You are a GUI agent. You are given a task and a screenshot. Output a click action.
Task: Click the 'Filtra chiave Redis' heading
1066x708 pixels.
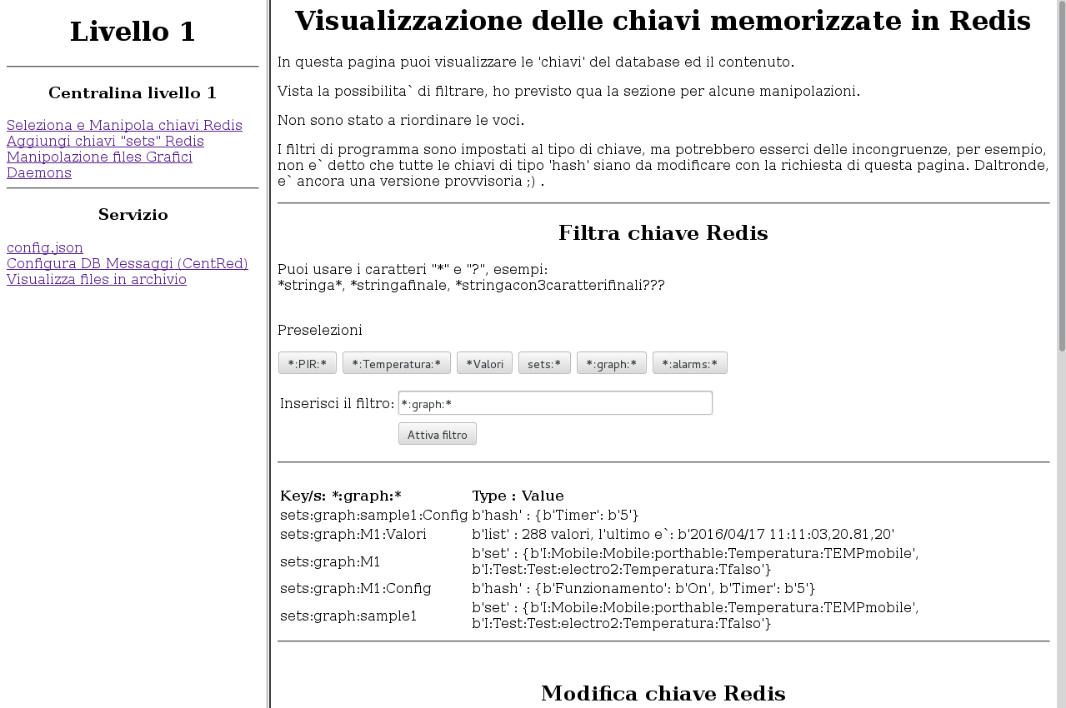pos(663,233)
